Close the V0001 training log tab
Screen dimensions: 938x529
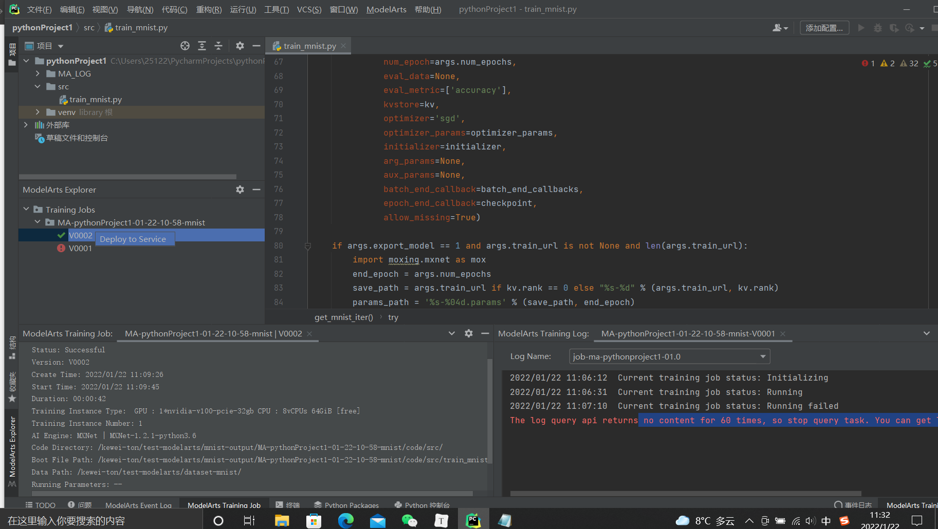(x=783, y=333)
